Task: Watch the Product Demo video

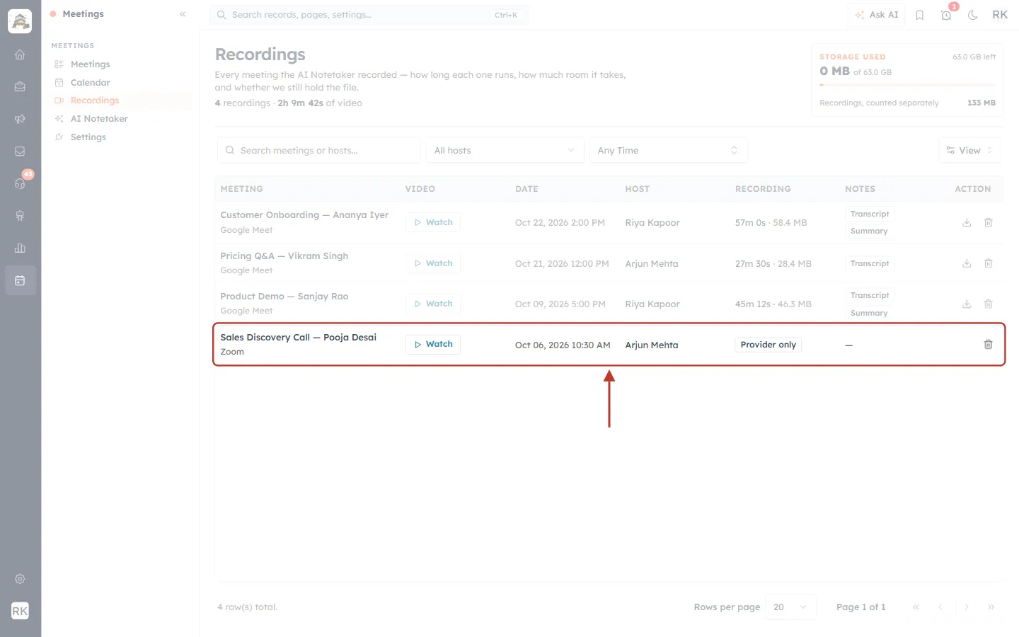Action: click(x=433, y=304)
